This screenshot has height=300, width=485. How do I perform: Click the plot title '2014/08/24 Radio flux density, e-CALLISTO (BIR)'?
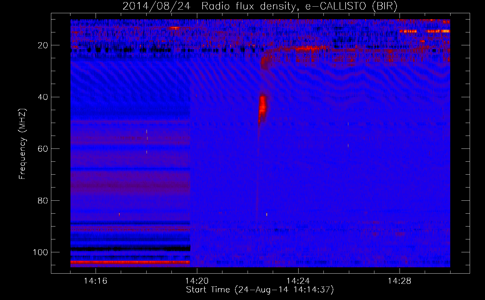point(260,6)
